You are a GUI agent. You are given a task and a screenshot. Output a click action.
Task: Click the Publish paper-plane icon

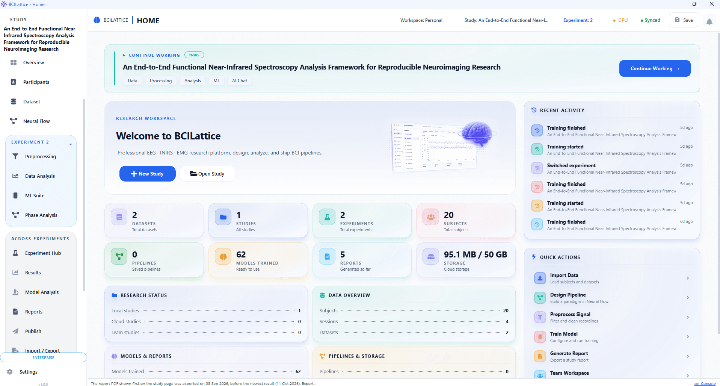tap(15, 331)
